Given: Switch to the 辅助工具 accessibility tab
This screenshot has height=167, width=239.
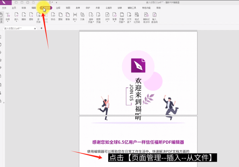Looking at the screenshot, I should tap(132, 8).
